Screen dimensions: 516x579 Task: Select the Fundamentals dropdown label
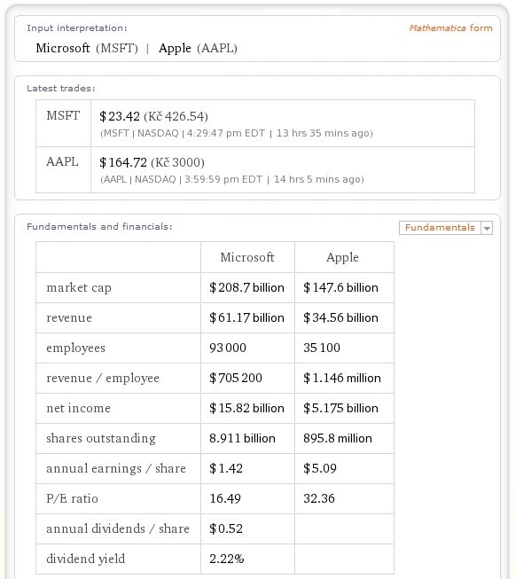(440, 228)
